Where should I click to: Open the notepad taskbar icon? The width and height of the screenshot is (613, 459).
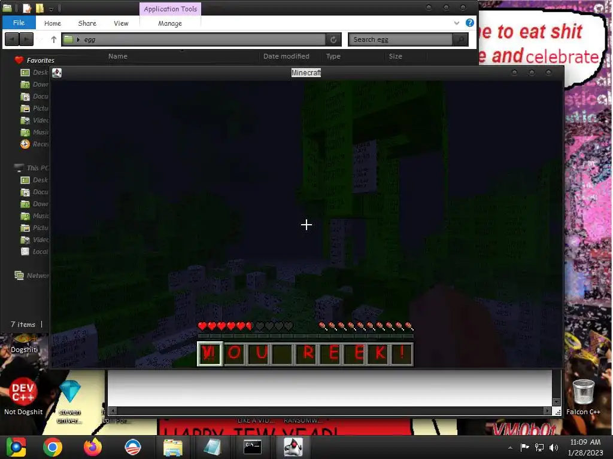[x=213, y=447]
